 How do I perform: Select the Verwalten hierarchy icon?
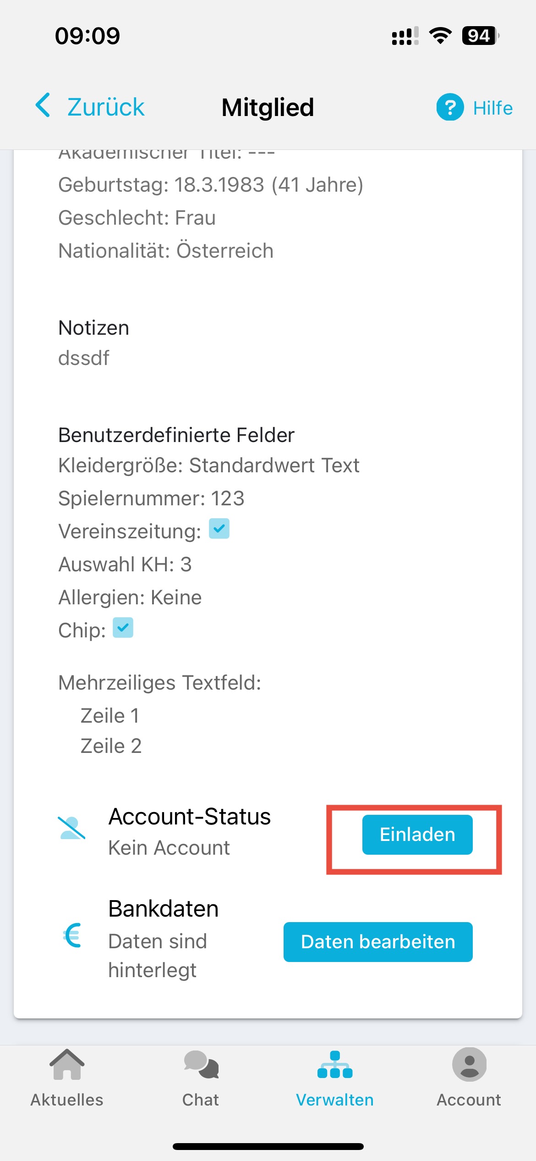click(335, 1065)
